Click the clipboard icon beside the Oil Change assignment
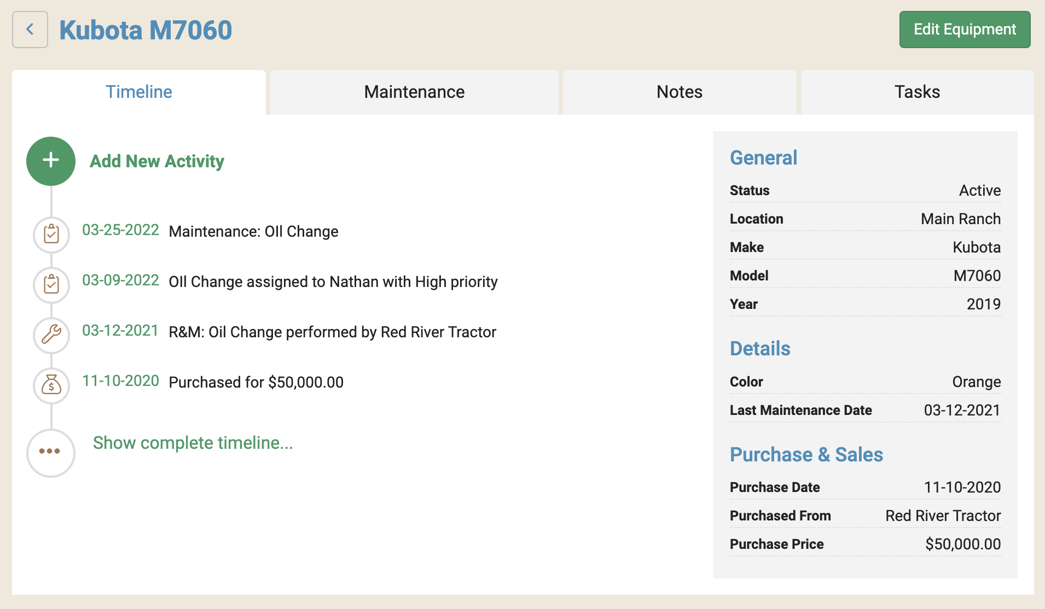Image resolution: width=1045 pixels, height=609 pixels. point(50,285)
